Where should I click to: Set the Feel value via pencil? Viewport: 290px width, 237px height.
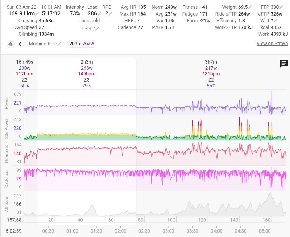coord(97,29)
